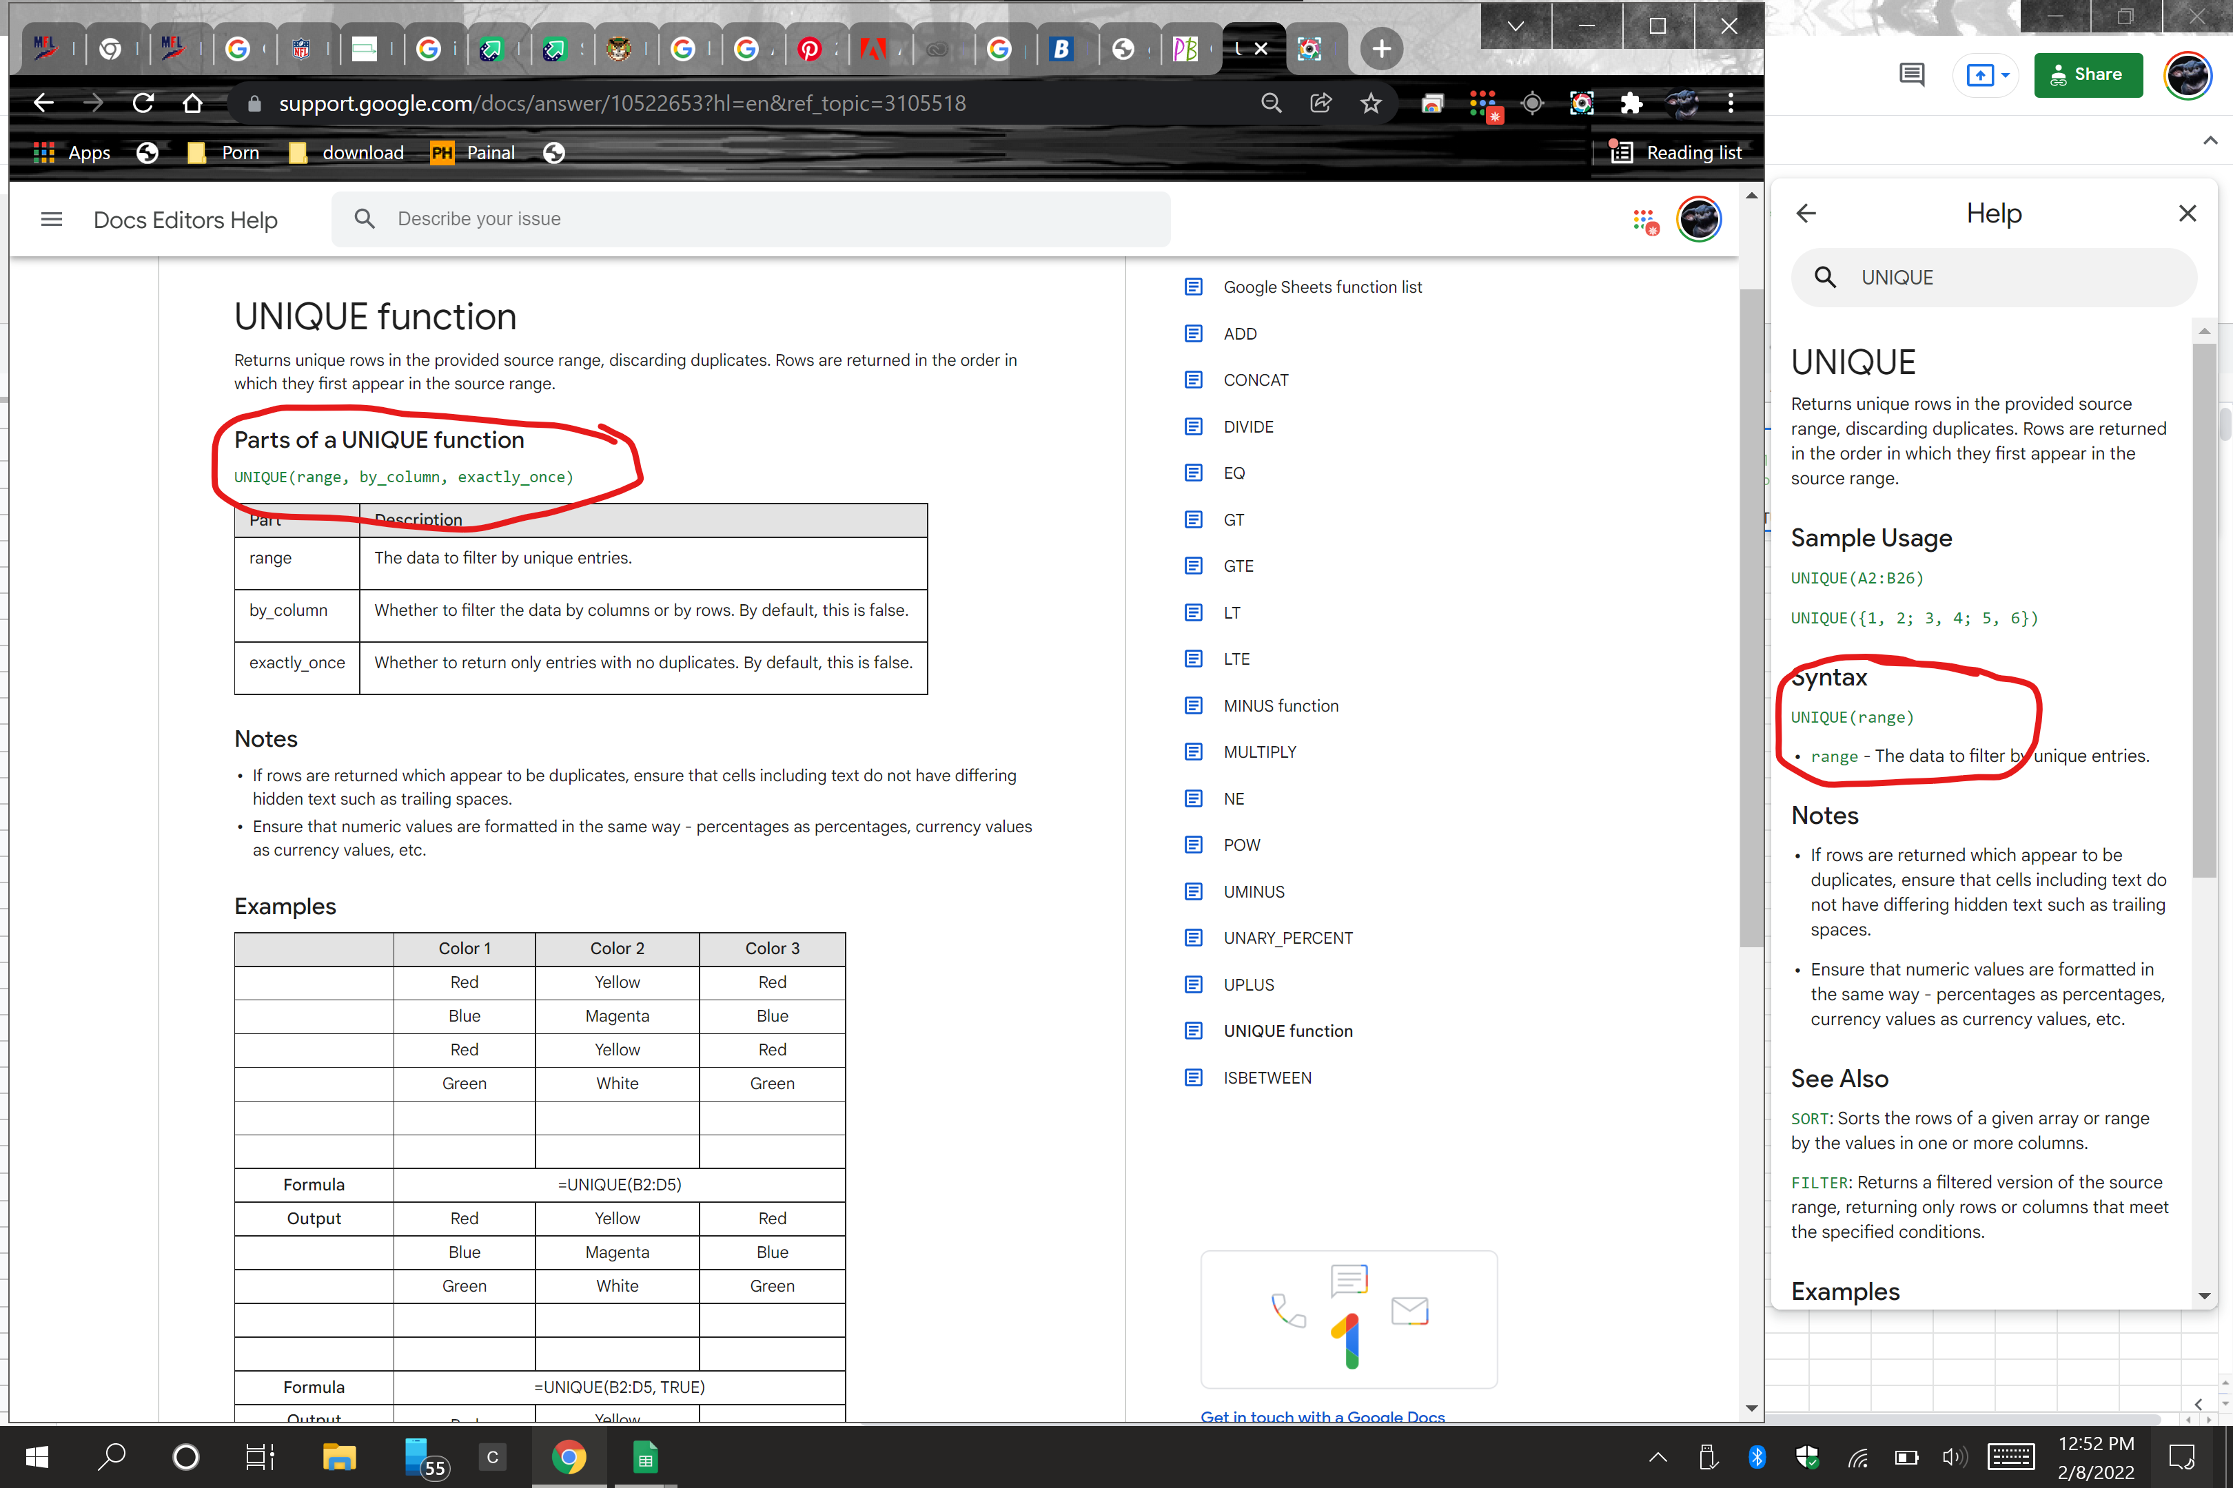Click the back arrow in the Help panel

(1806, 214)
